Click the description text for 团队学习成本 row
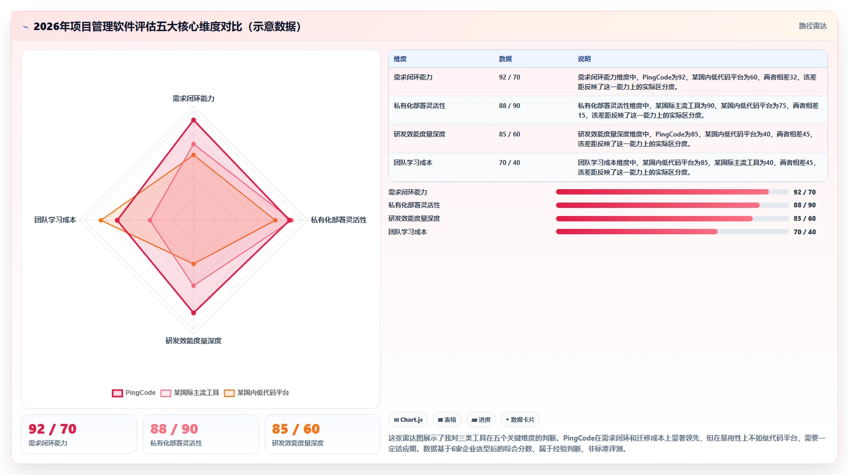 click(x=697, y=168)
